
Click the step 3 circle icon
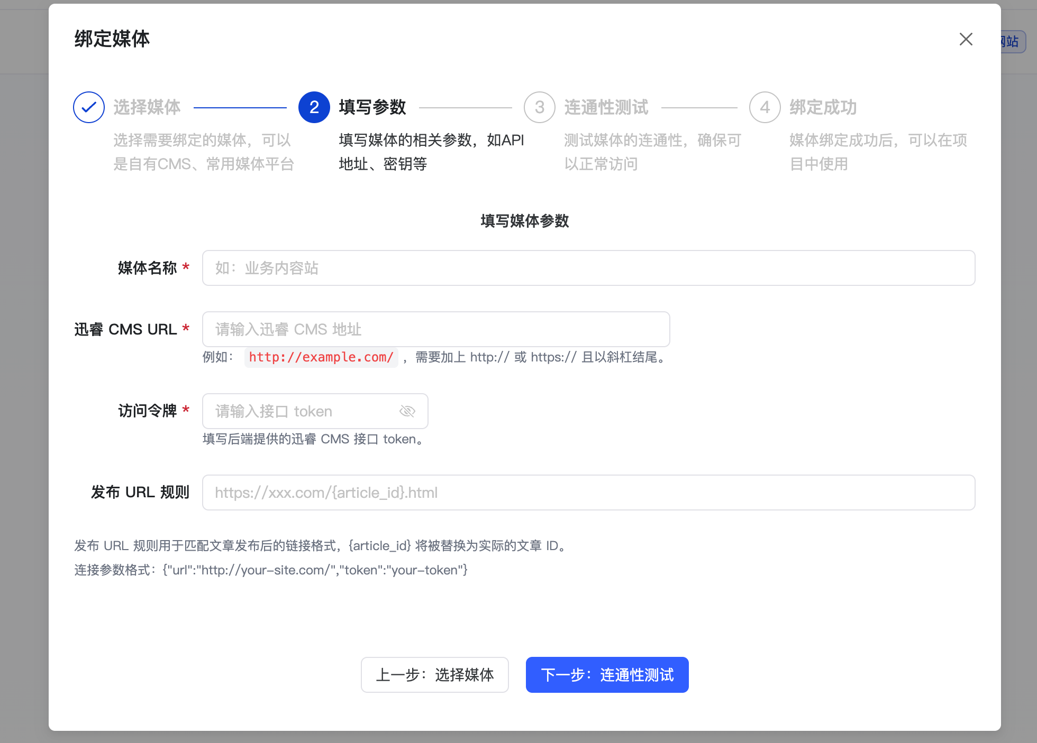point(539,107)
